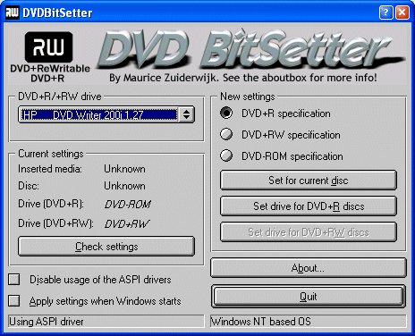Close the DVDBitSetter window
This screenshot has height=336, width=415.
click(402, 13)
